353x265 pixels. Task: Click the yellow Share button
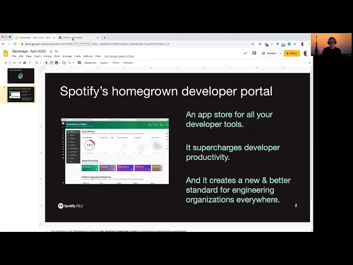point(292,53)
